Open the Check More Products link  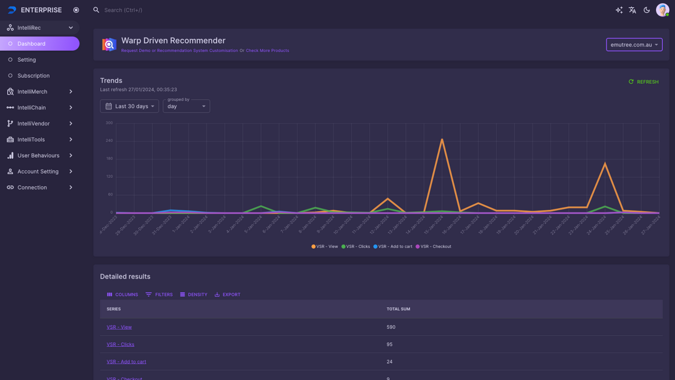coord(267,51)
